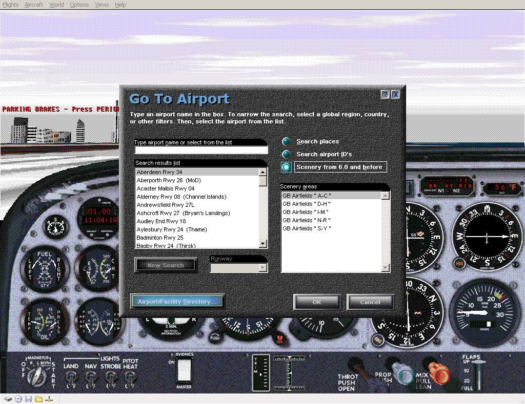Select the Search airport ID's radio button

click(x=286, y=154)
